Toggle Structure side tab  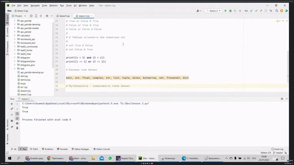click(7, 125)
